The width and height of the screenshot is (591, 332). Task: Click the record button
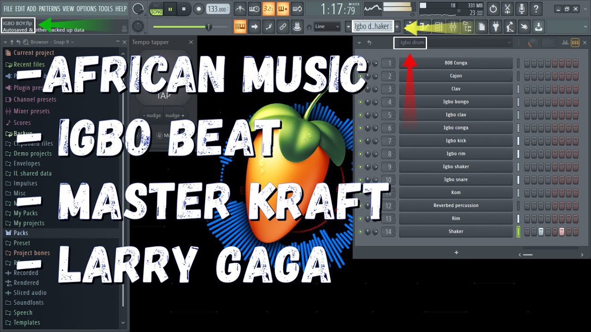click(199, 9)
